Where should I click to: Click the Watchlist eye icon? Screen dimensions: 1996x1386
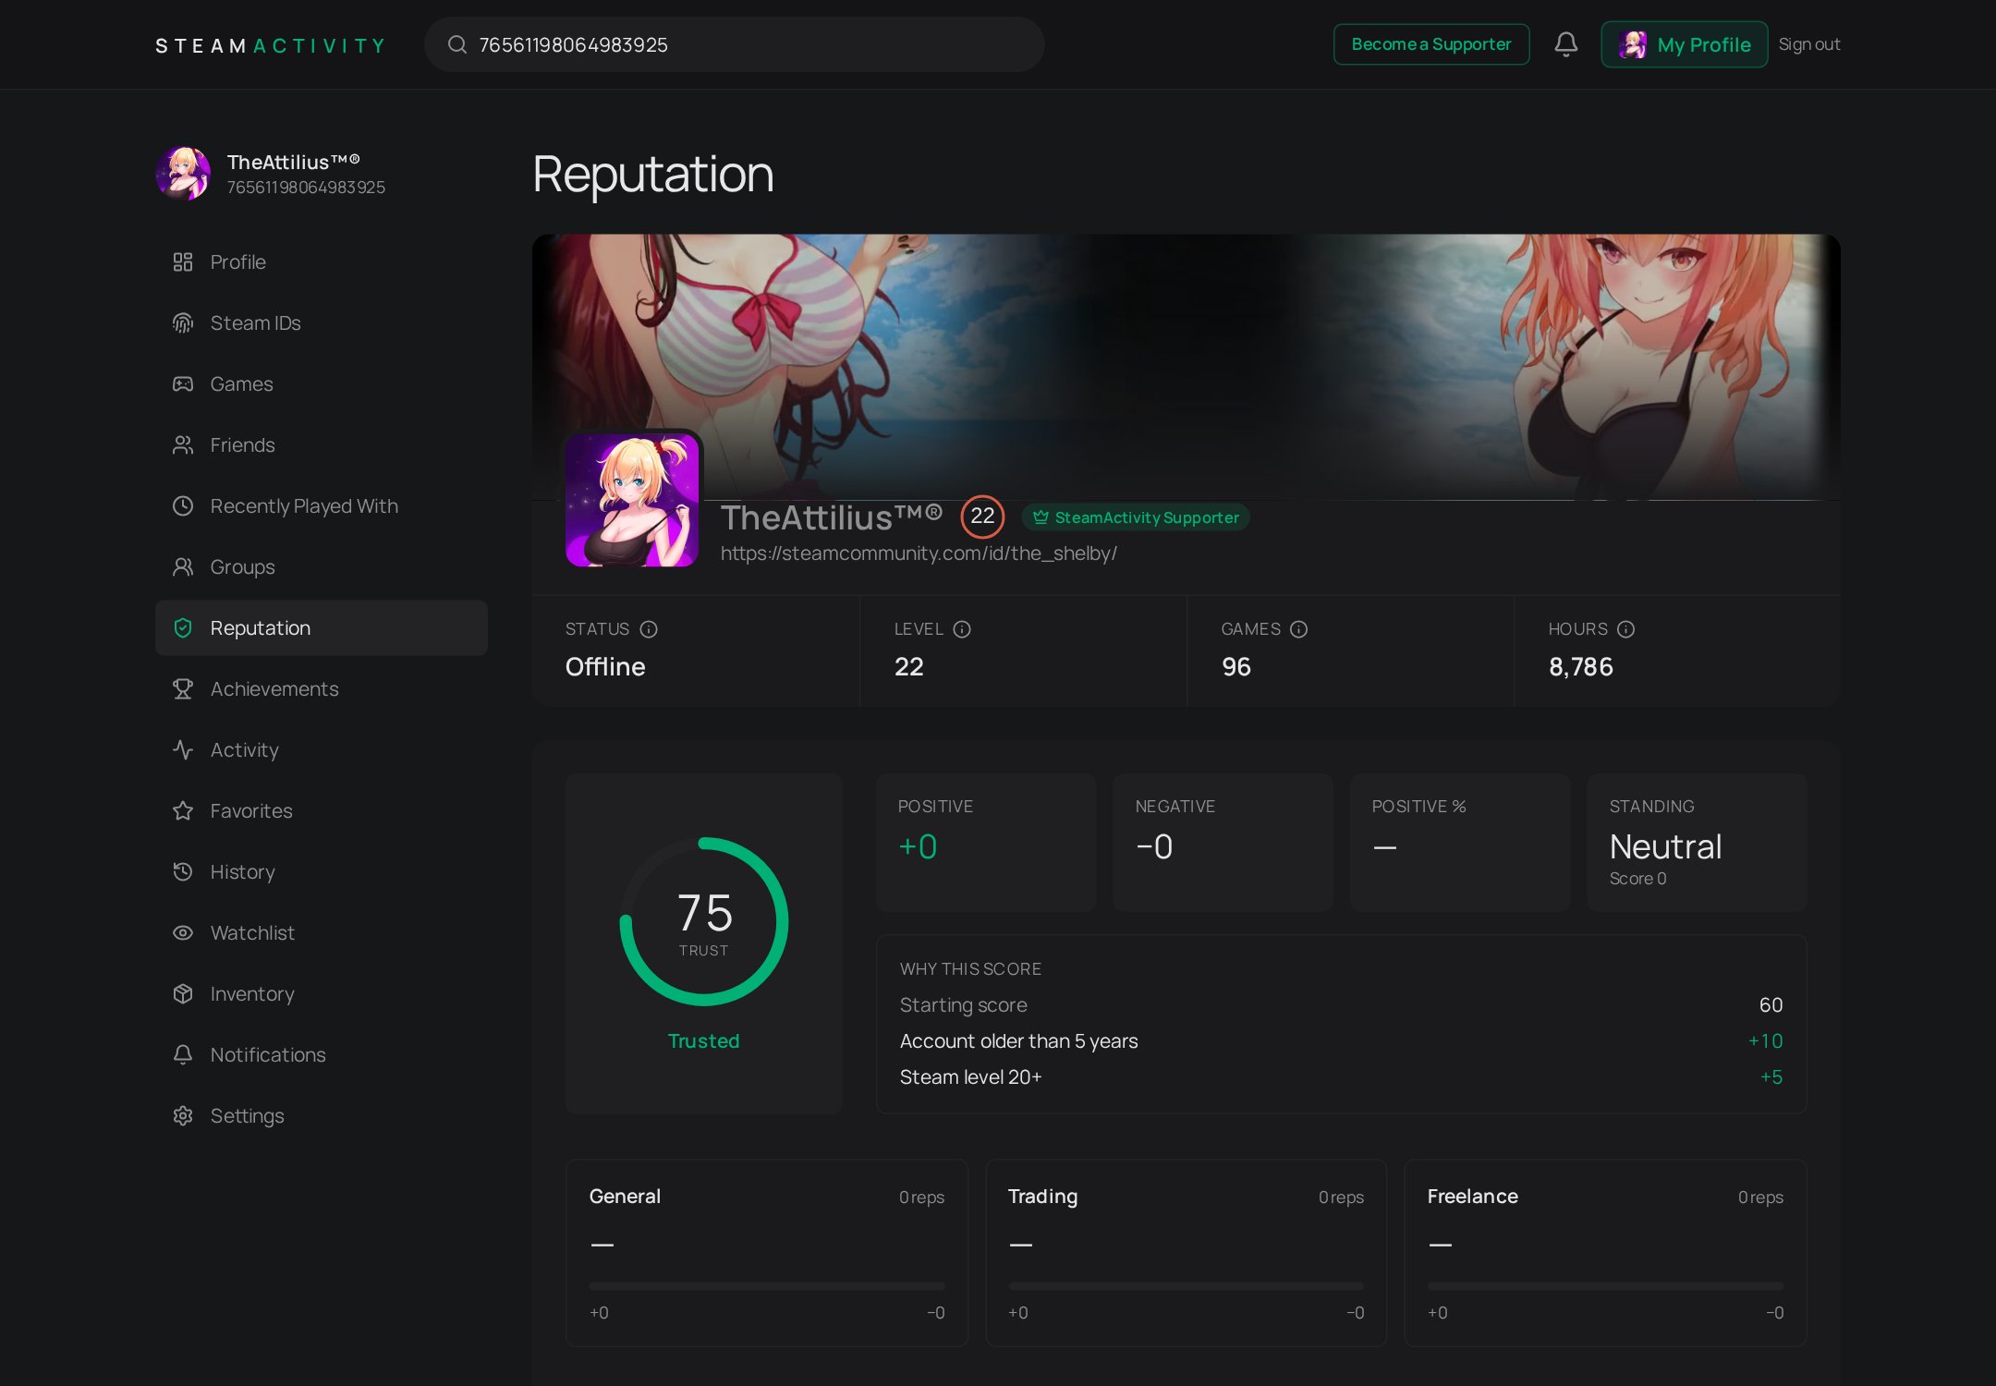pyautogui.click(x=183, y=933)
